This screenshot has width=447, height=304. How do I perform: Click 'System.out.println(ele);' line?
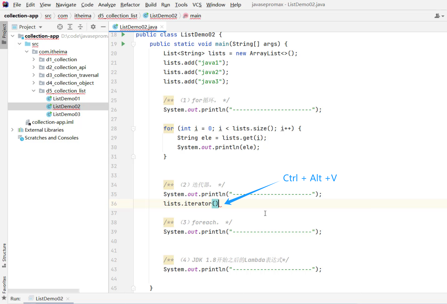tap(218, 147)
